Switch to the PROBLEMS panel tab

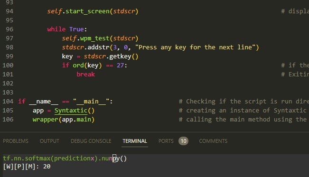[x=16, y=141]
